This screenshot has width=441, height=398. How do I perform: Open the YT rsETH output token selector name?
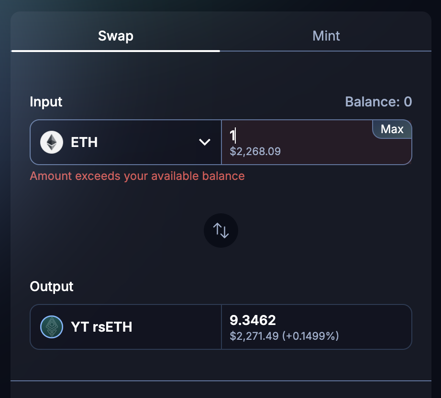coord(101,327)
